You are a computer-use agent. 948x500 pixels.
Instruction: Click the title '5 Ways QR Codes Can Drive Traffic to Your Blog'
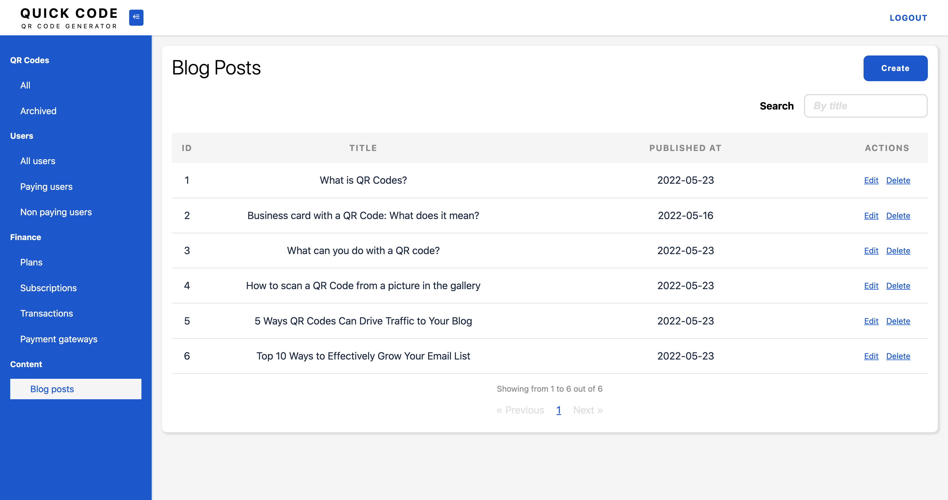click(363, 321)
